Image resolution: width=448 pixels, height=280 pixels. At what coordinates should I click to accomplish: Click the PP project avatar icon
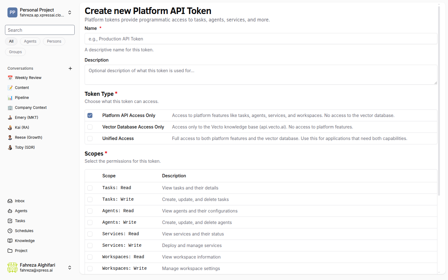click(12, 12)
